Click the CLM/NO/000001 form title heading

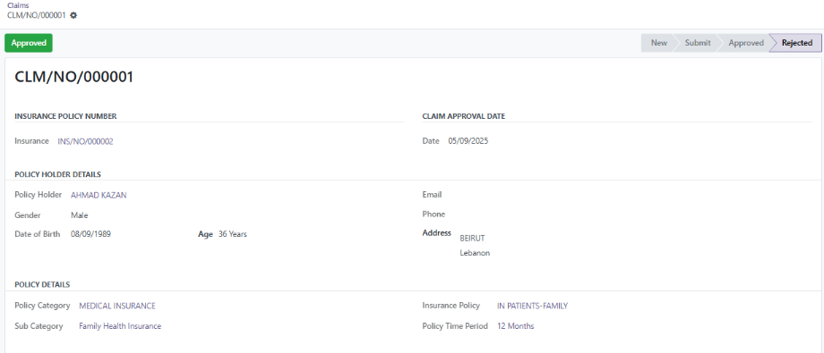click(x=74, y=77)
